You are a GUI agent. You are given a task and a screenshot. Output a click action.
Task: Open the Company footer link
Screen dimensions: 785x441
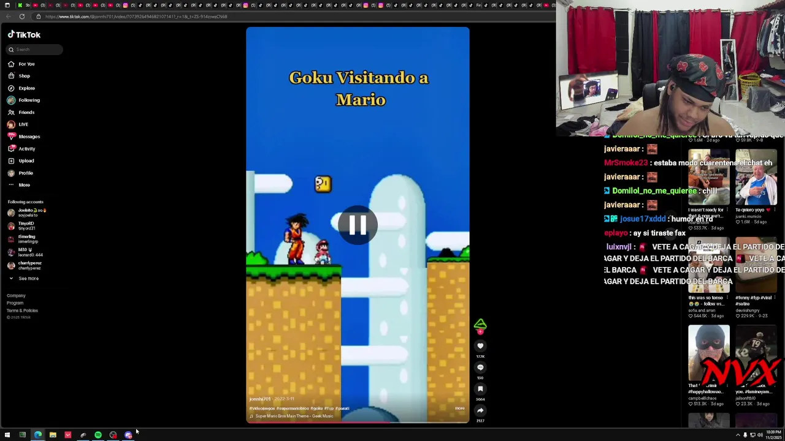(16, 296)
